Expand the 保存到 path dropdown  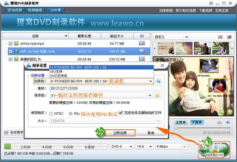[150, 95]
